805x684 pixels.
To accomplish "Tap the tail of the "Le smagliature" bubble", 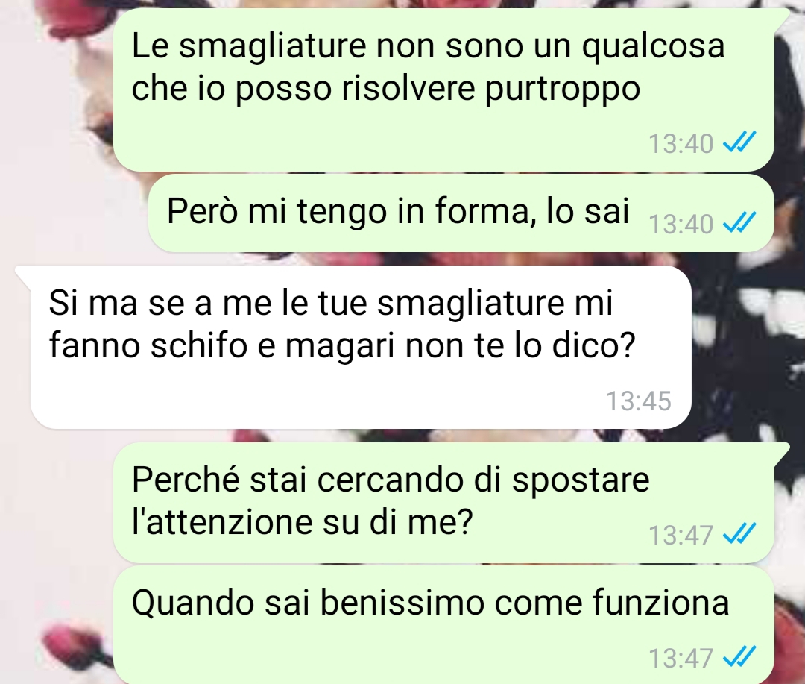I will 781,16.
